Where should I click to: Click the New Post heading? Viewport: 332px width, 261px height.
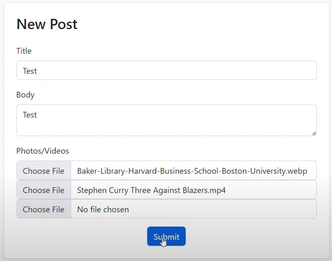pos(47,24)
